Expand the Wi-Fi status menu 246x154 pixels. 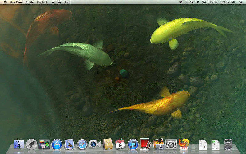[192, 2]
